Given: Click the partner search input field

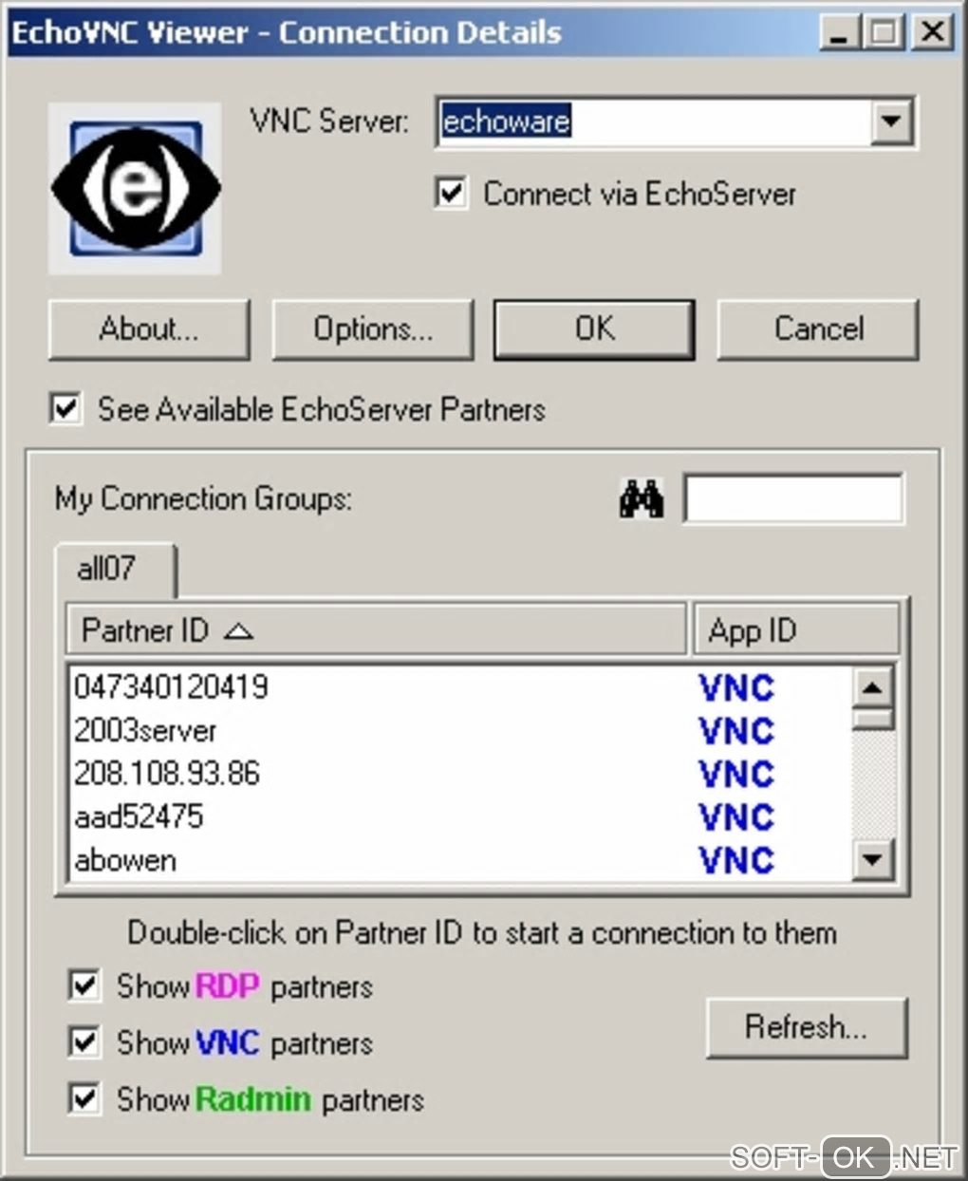Looking at the screenshot, I should pyautogui.click(x=793, y=498).
